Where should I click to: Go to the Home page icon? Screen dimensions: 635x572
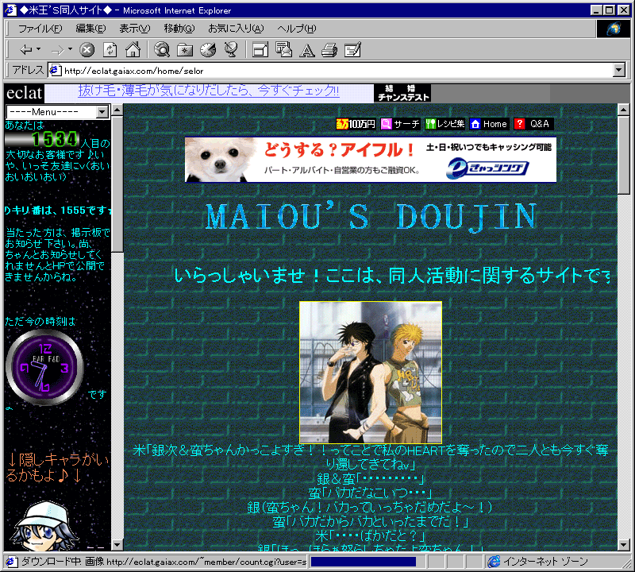[133, 50]
